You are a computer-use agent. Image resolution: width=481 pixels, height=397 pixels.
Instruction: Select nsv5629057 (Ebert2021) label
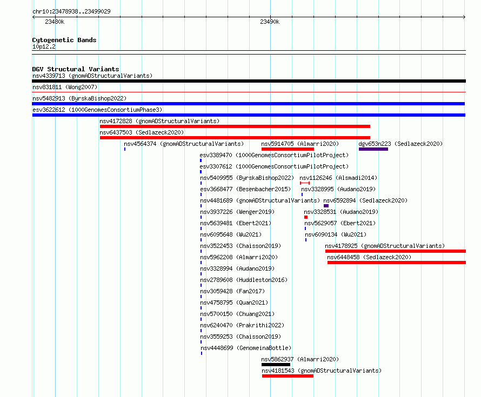[340, 223]
